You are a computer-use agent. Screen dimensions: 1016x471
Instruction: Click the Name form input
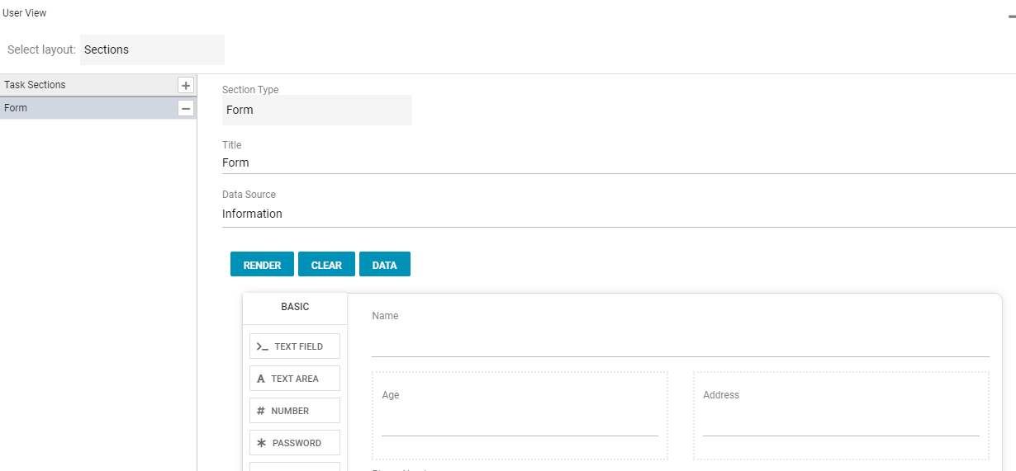[681, 342]
